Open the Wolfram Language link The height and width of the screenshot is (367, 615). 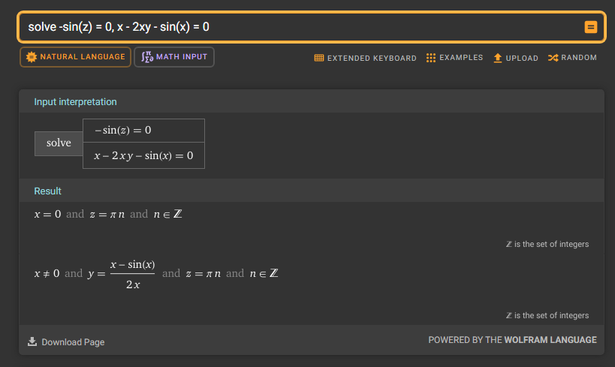coord(550,340)
